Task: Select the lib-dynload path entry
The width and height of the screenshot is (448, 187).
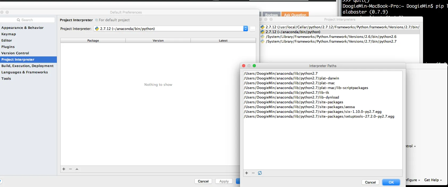Action: (x=323, y=97)
